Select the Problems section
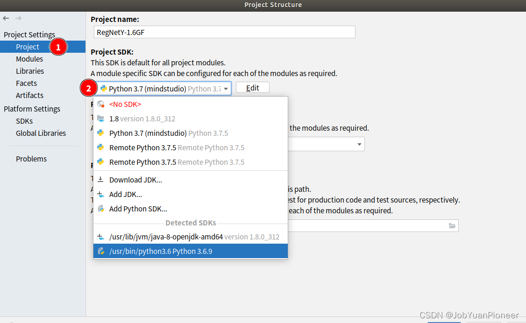This screenshot has height=323, width=526. (x=31, y=159)
